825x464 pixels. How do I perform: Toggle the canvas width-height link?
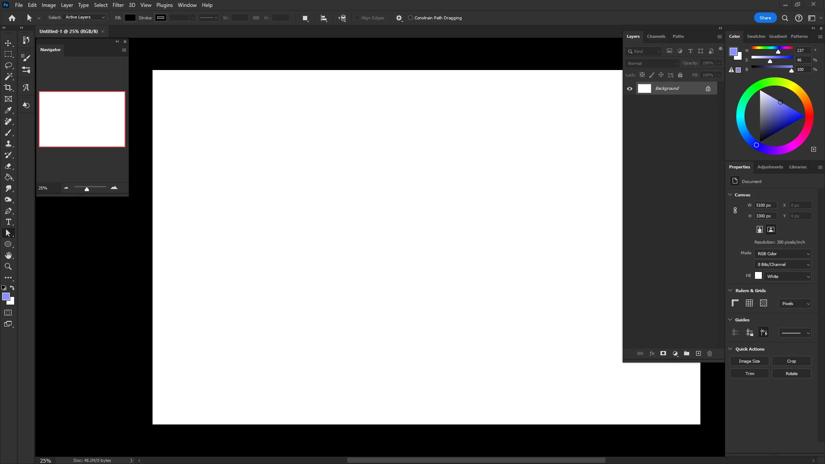tap(735, 211)
